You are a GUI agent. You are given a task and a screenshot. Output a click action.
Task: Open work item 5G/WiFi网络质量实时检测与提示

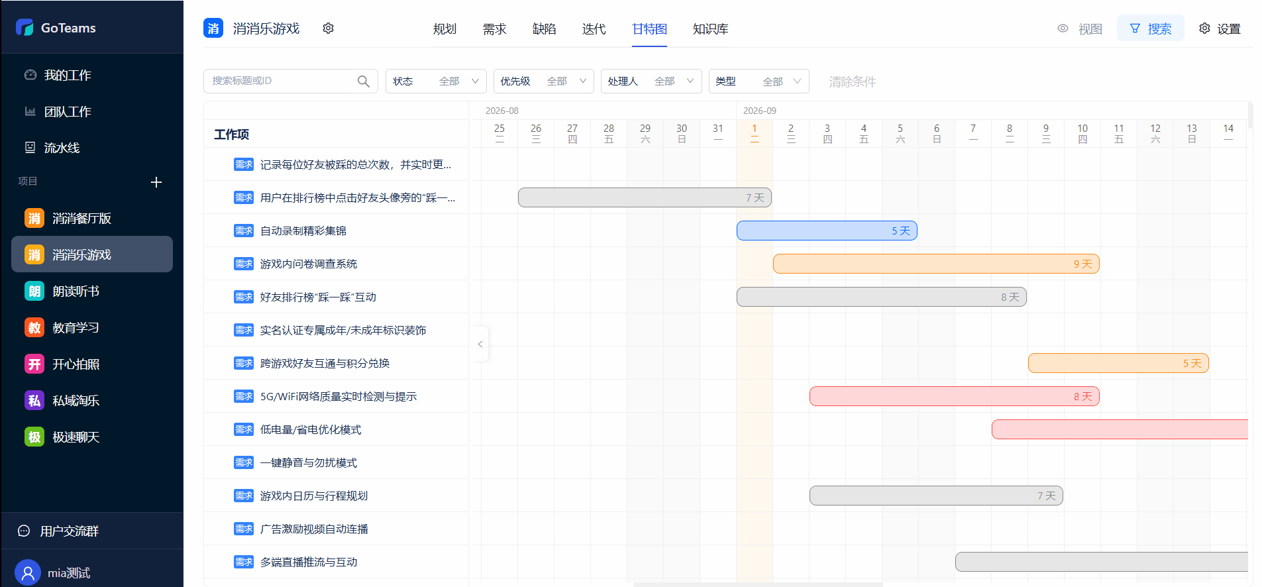(339, 396)
